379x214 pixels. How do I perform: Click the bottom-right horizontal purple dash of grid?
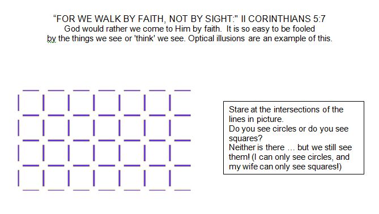(182, 190)
